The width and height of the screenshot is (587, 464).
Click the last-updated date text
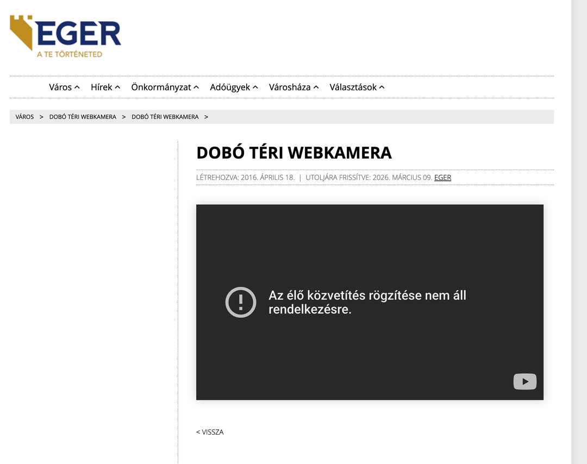[x=369, y=178]
